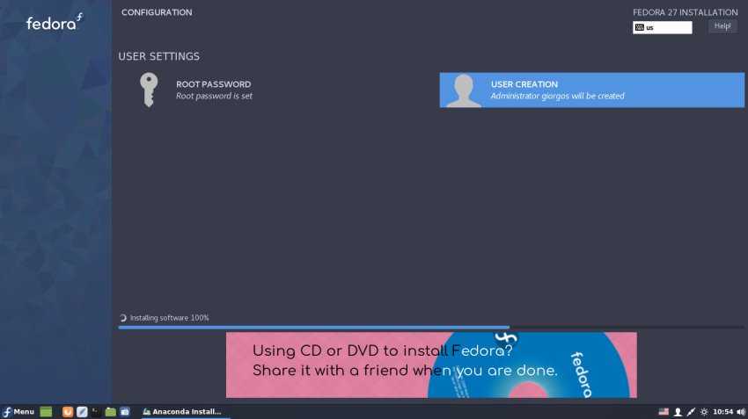The height and width of the screenshot is (419, 748).
Task: Click the 10:54 clock in tray
Action: (722, 412)
